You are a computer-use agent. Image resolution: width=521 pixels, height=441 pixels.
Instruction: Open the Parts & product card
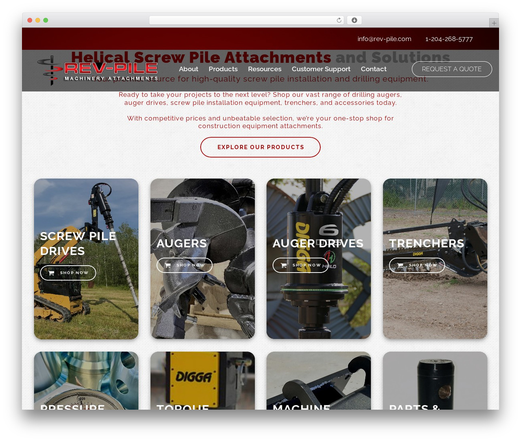435,381
